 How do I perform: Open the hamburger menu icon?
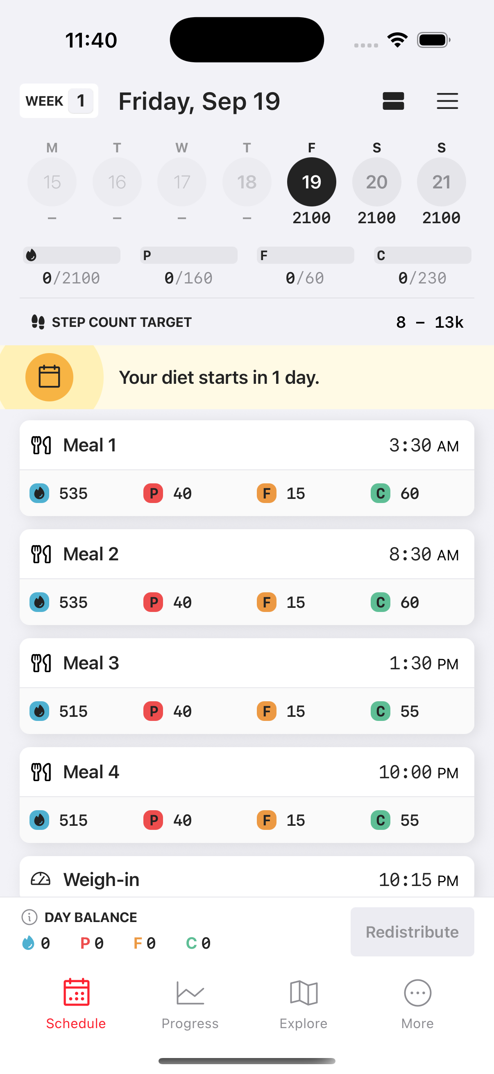(x=447, y=101)
